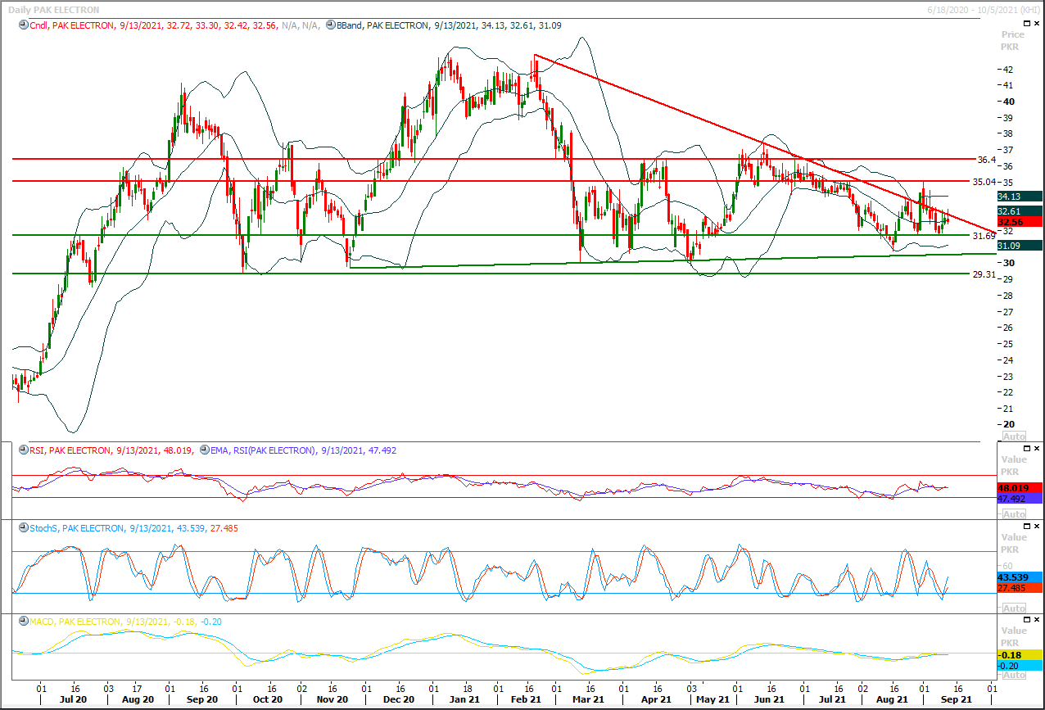Screen dimensions: 1045x710
Task: Click the purple 47.492 EMA value tag
Action: (1019, 498)
